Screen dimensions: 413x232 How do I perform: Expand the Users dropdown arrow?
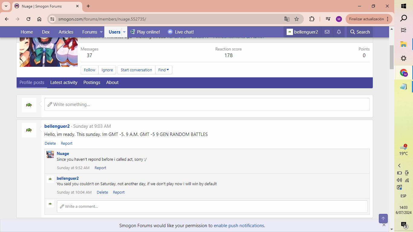coord(124,32)
